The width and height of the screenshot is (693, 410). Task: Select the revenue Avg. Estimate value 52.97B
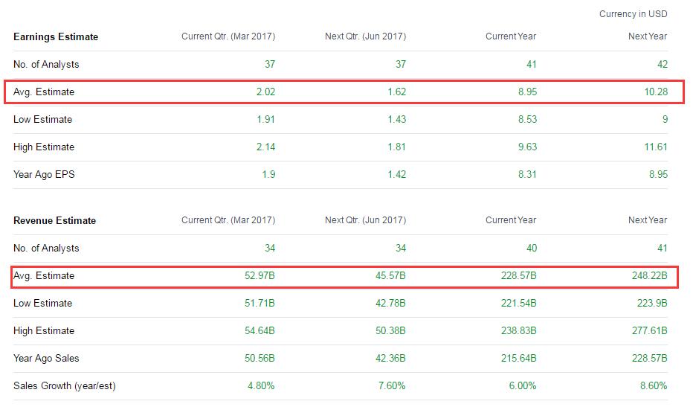pos(259,275)
